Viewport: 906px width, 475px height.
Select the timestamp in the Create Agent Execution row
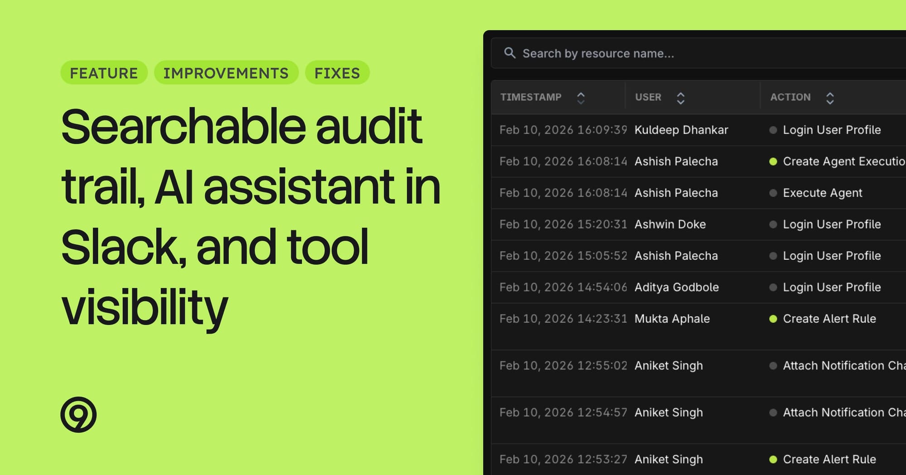[x=563, y=161]
